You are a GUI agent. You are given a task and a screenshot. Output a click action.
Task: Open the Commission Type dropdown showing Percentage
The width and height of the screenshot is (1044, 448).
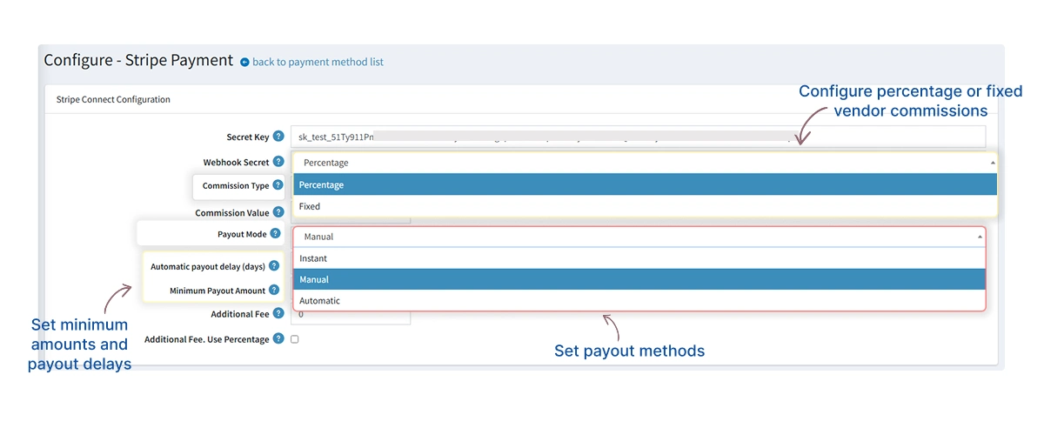[645, 163]
